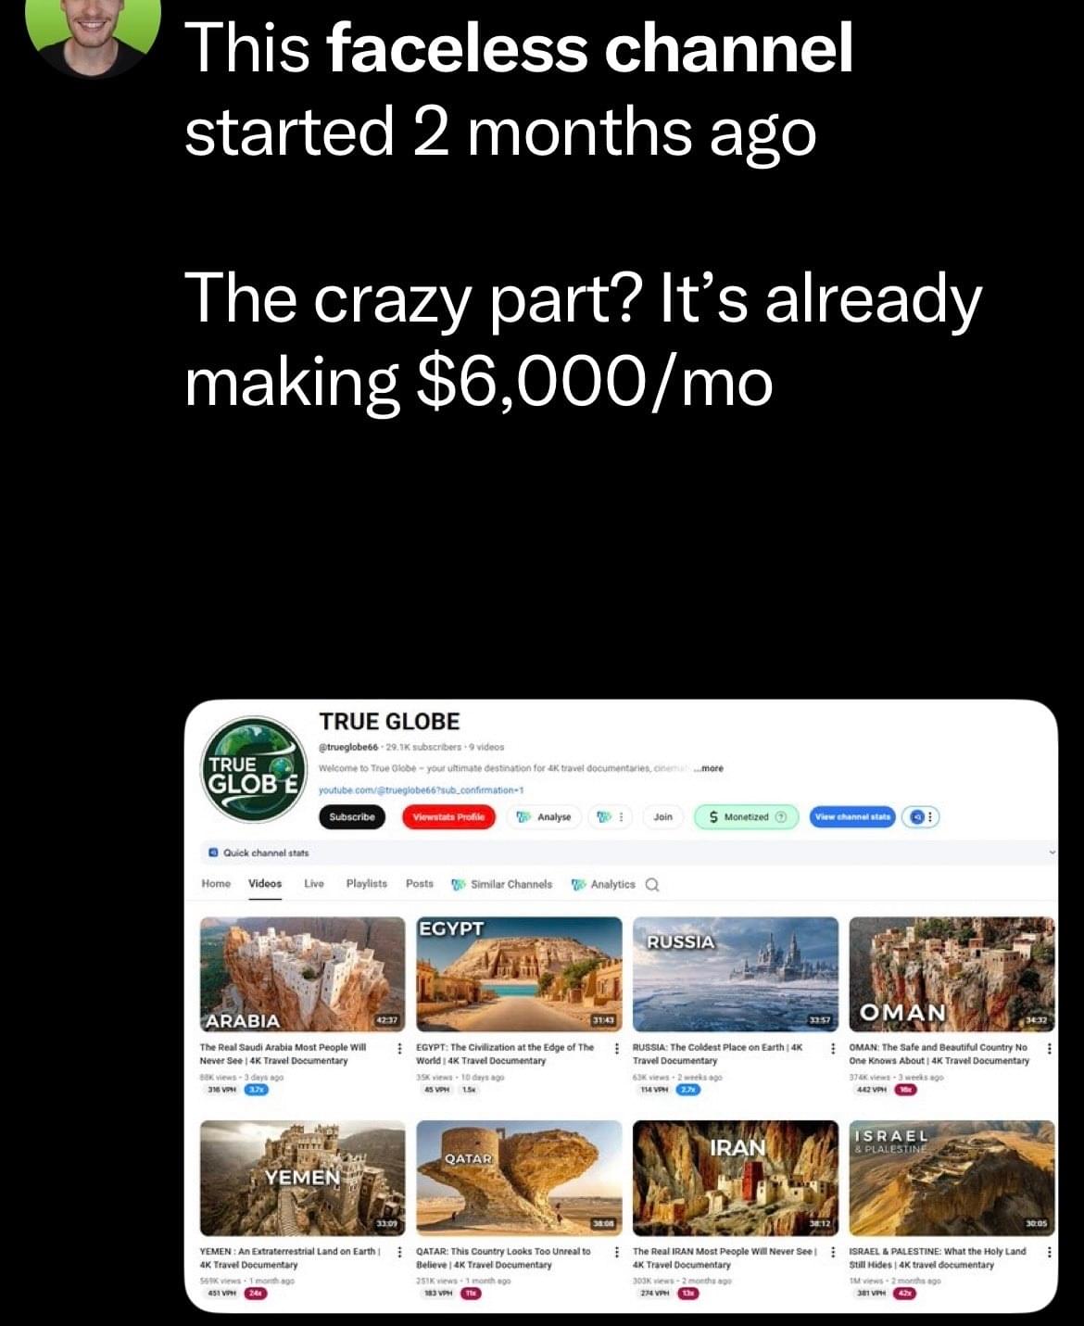Click the Subscribe button
This screenshot has width=1084, height=1326.
[352, 817]
